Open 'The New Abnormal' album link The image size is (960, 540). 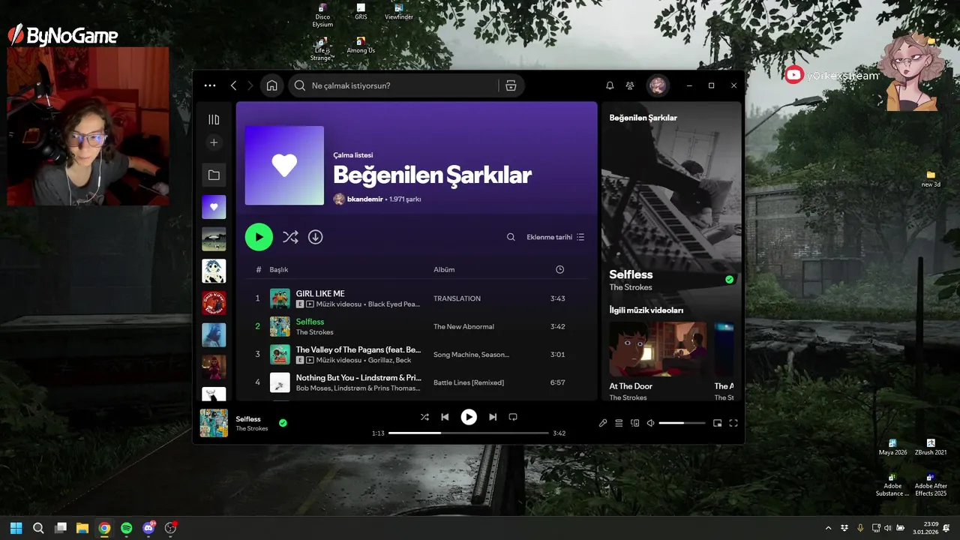(x=463, y=327)
